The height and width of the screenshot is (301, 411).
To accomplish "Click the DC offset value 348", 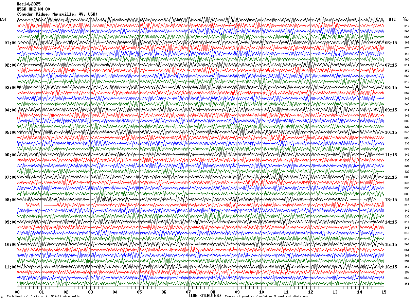I will click(407, 228).
